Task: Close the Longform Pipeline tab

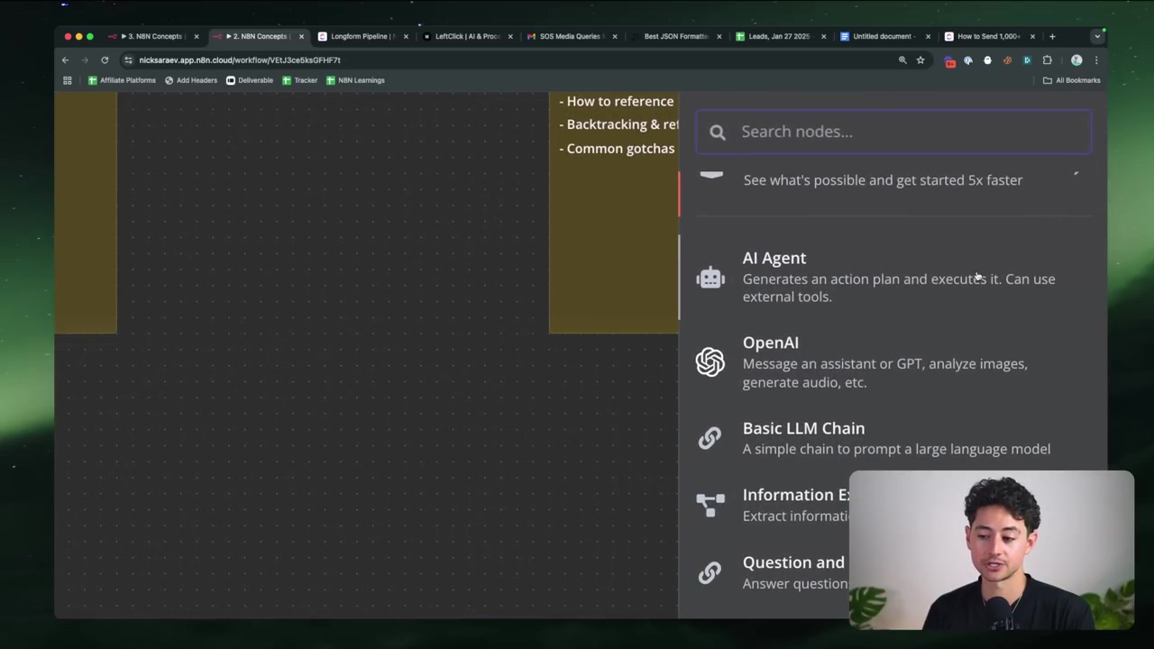Action: [406, 36]
